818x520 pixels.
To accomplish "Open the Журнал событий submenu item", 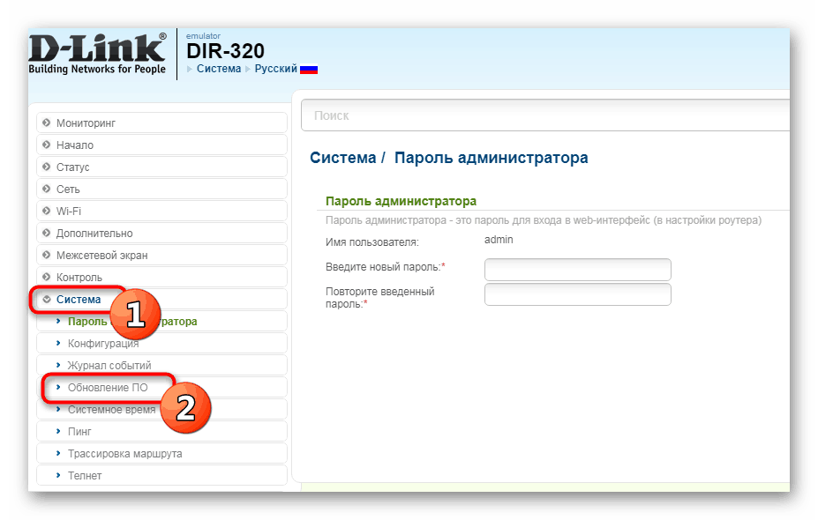I will [x=161, y=365].
